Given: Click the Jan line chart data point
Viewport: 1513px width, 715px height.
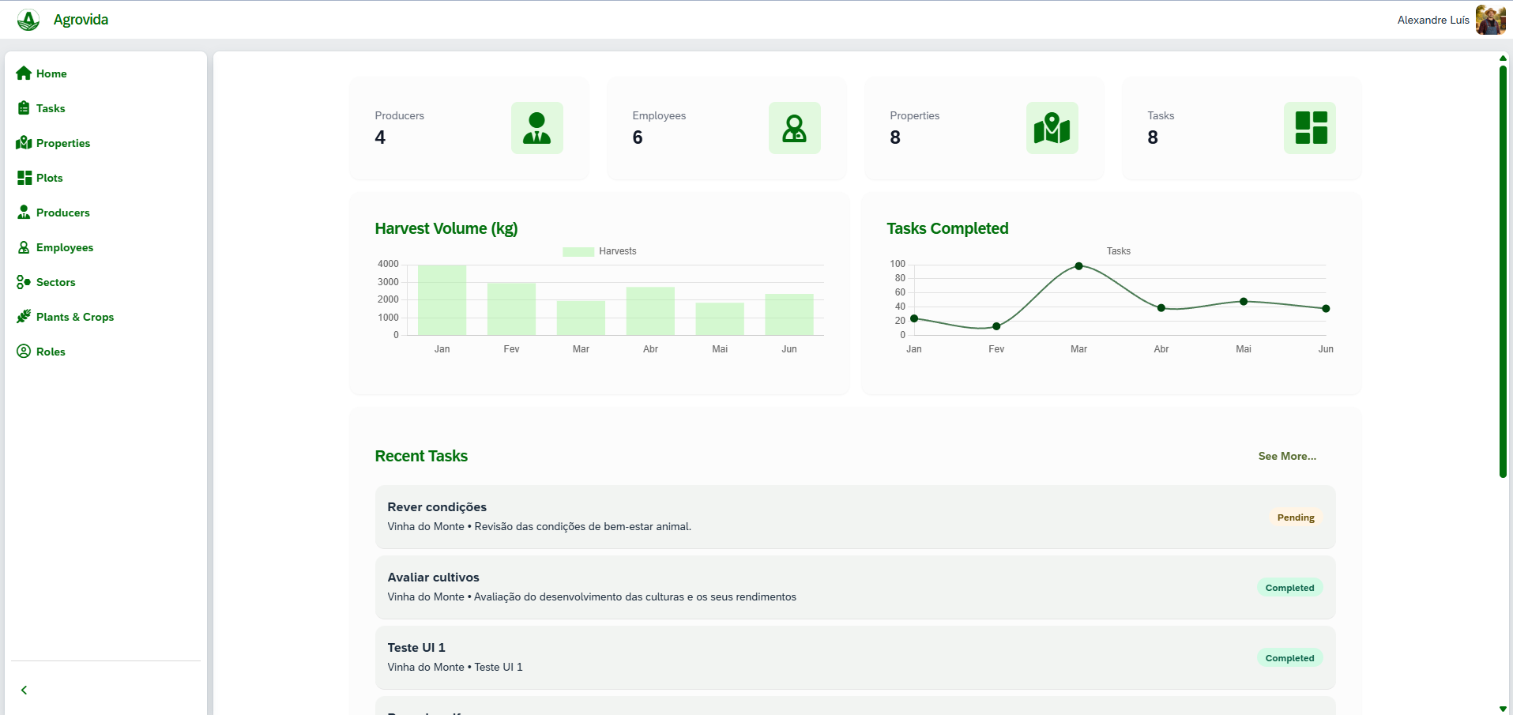Looking at the screenshot, I should [914, 318].
